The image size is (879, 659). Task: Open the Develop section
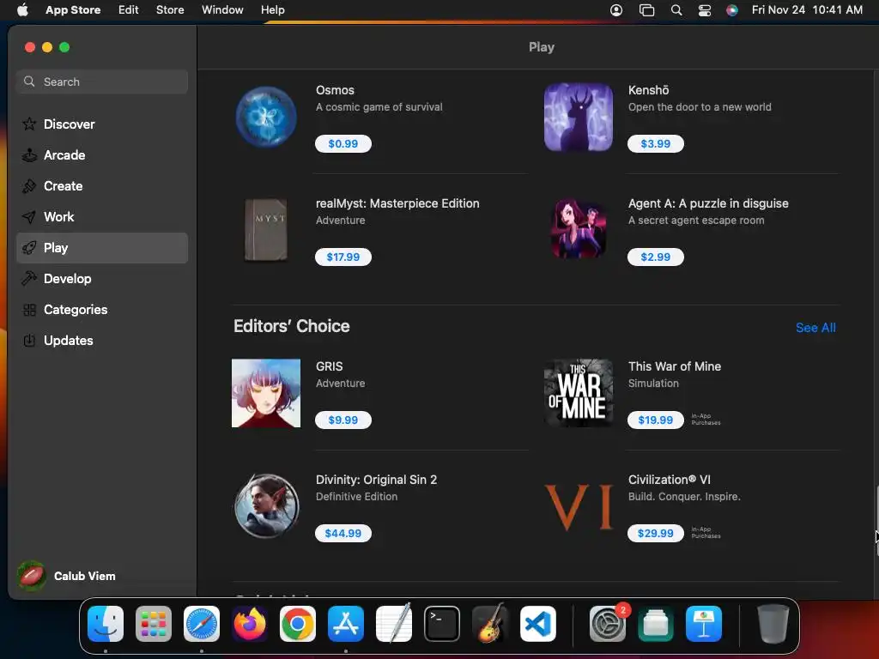(x=102, y=279)
